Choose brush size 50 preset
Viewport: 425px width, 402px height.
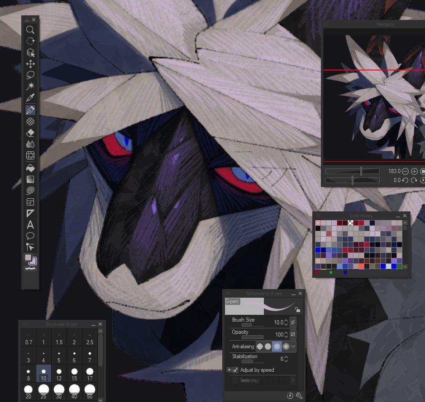click(x=90, y=392)
